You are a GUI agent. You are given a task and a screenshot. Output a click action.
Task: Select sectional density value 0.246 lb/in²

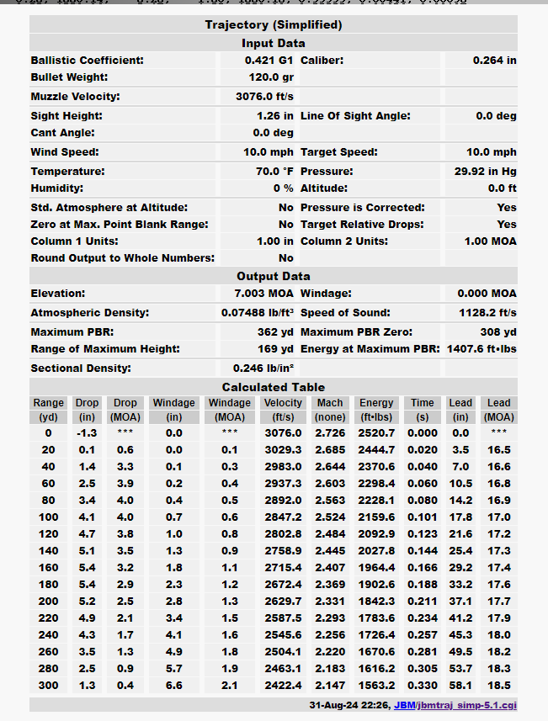coord(263,368)
